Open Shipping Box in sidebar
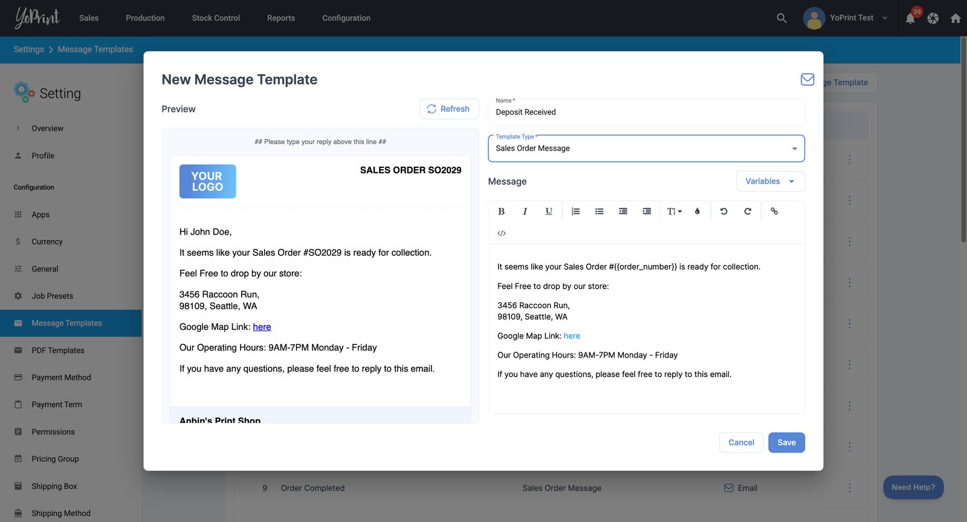This screenshot has height=522, width=967. [54, 486]
